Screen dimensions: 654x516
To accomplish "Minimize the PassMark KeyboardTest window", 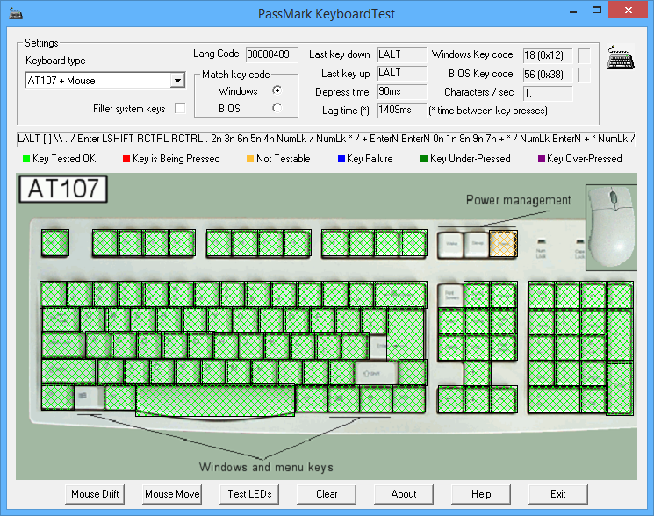I will pos(573,11).
